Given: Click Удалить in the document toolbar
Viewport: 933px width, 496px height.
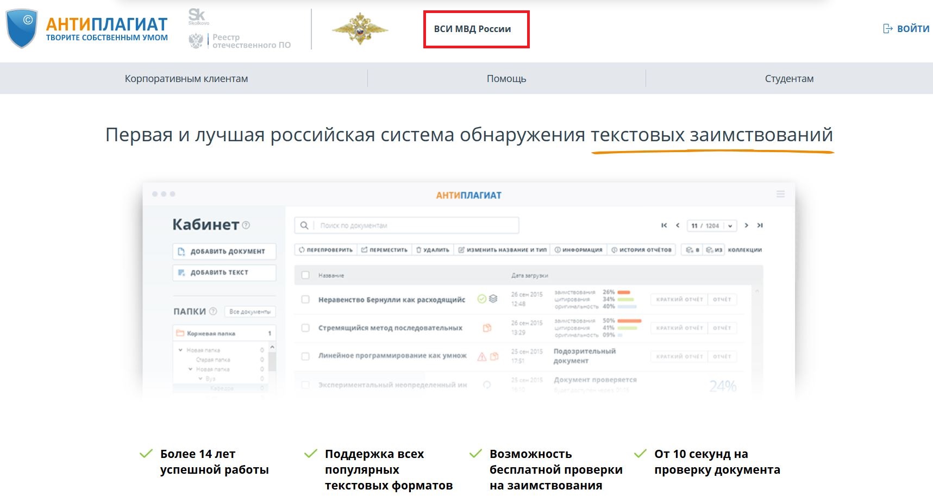Looking at the screenshot, I should tap(433, 250).
